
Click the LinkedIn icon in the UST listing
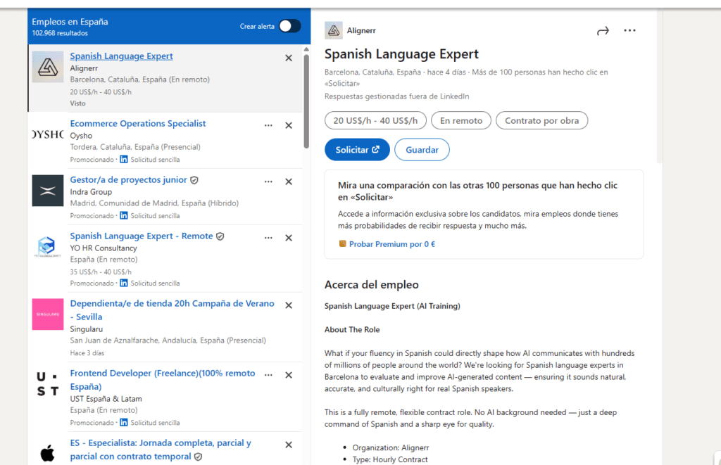124,422
